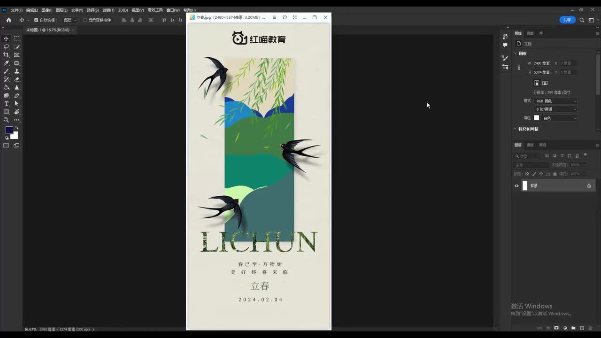Toggle Quick Mask mode
Viewport: 601px width, 338px height.
[6, 146]
